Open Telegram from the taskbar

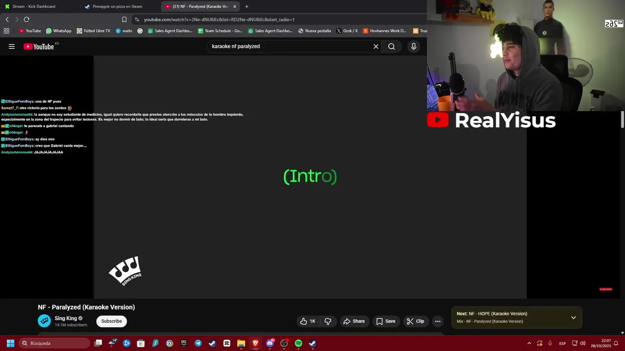(198, 343)
